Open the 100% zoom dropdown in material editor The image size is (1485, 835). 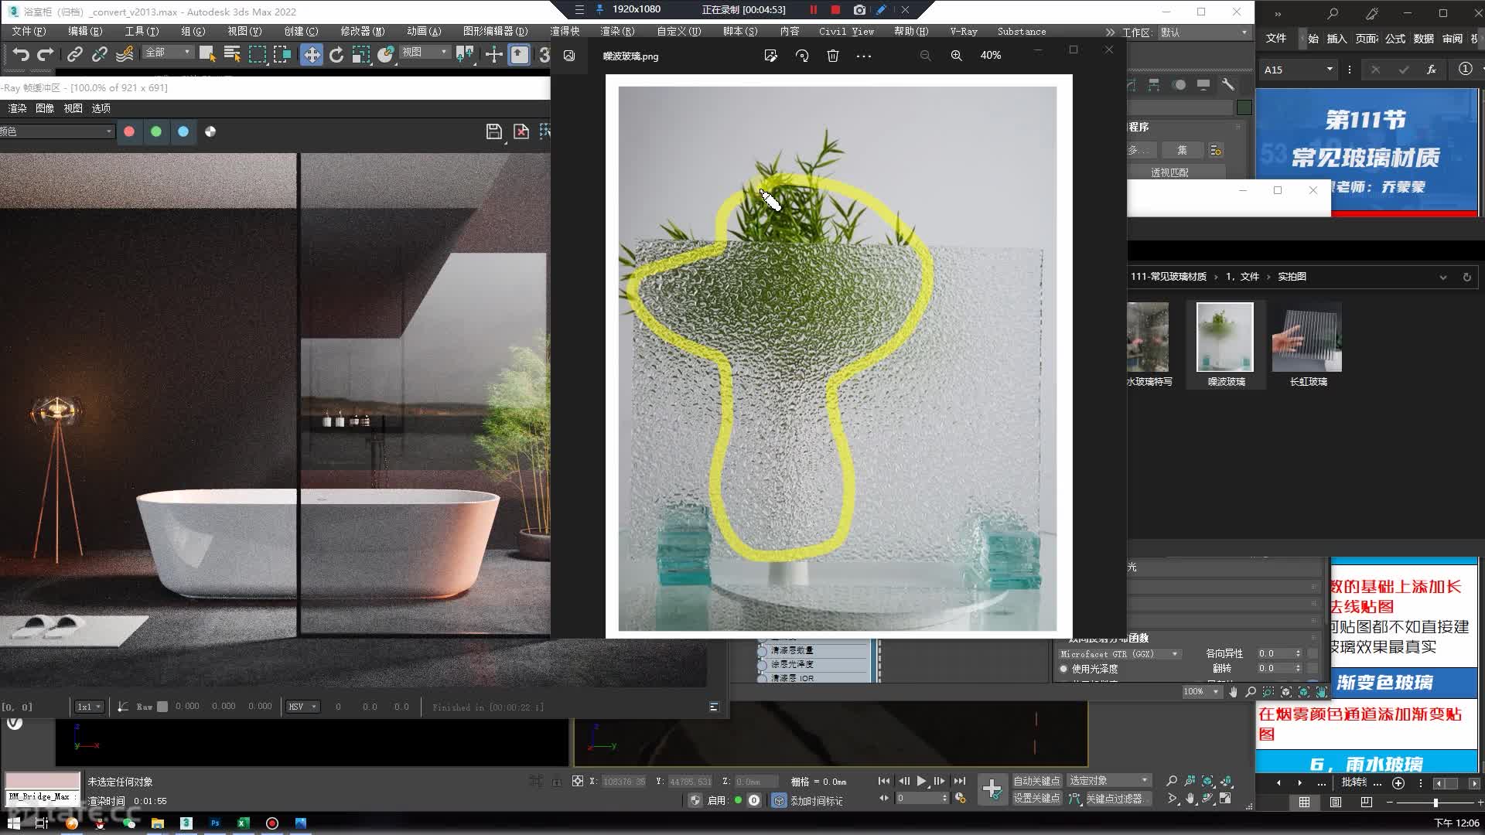point(1201,692)
